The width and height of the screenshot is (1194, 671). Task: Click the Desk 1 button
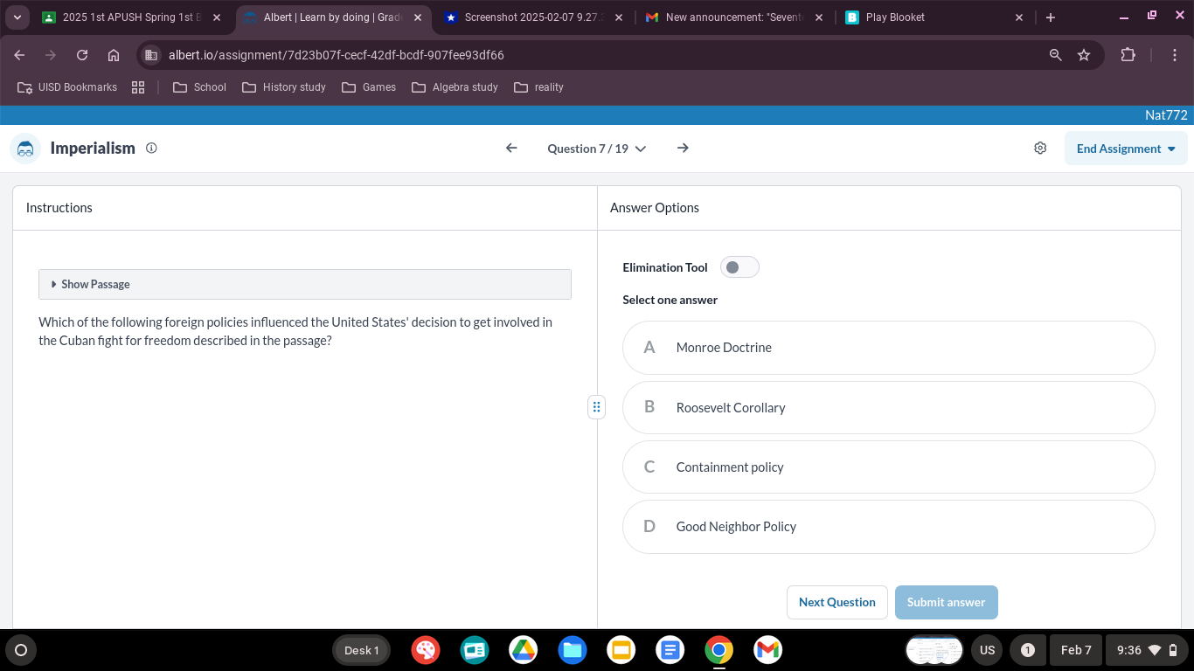coord(361,650)
